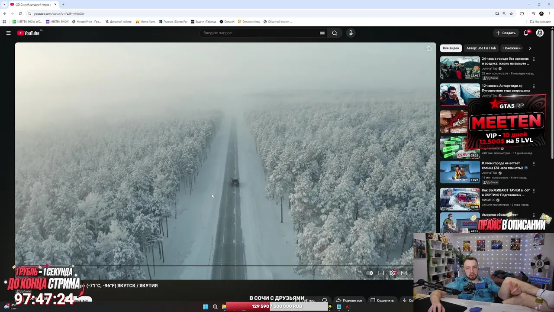
Task: Open Chrome three-dot menu
Action: pyautogui.click(x=548, y=13)
